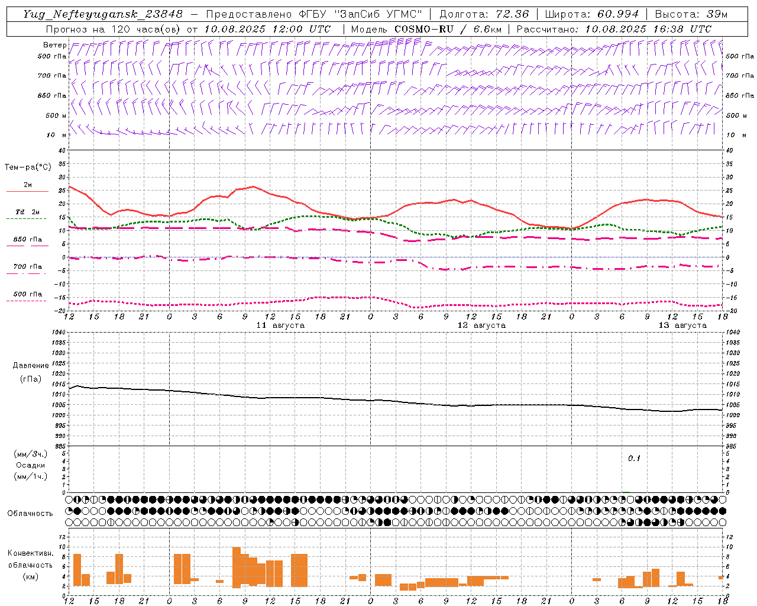757x606 pixels.
Task: Click the Давление pressure panel label
Action: pos(31,366)
